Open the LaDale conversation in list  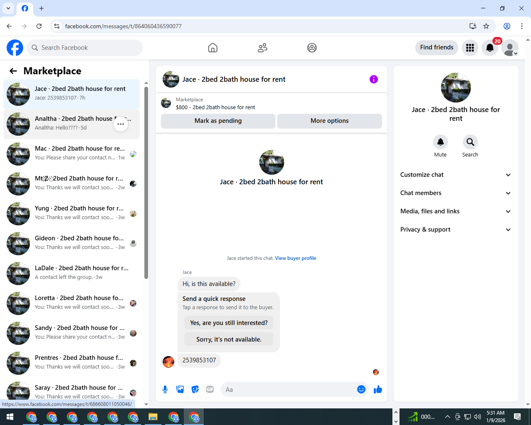[71, 274]
